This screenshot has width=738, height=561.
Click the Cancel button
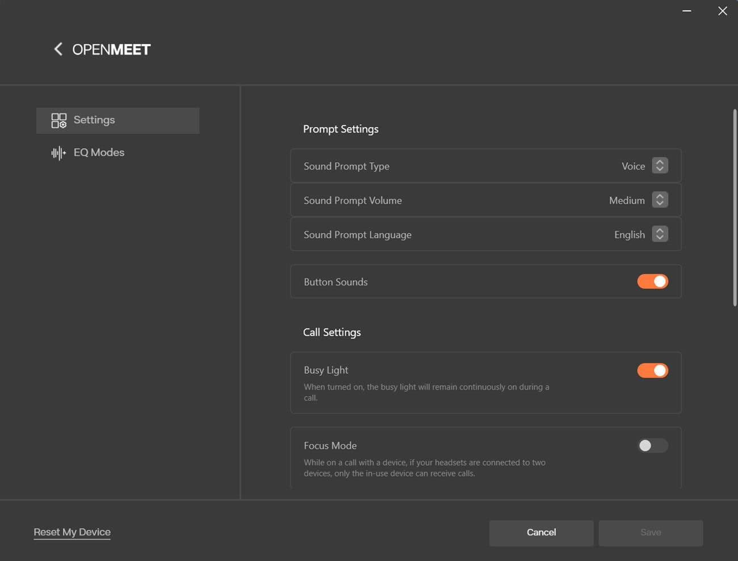pyautogui.click(x=542, y=533)
